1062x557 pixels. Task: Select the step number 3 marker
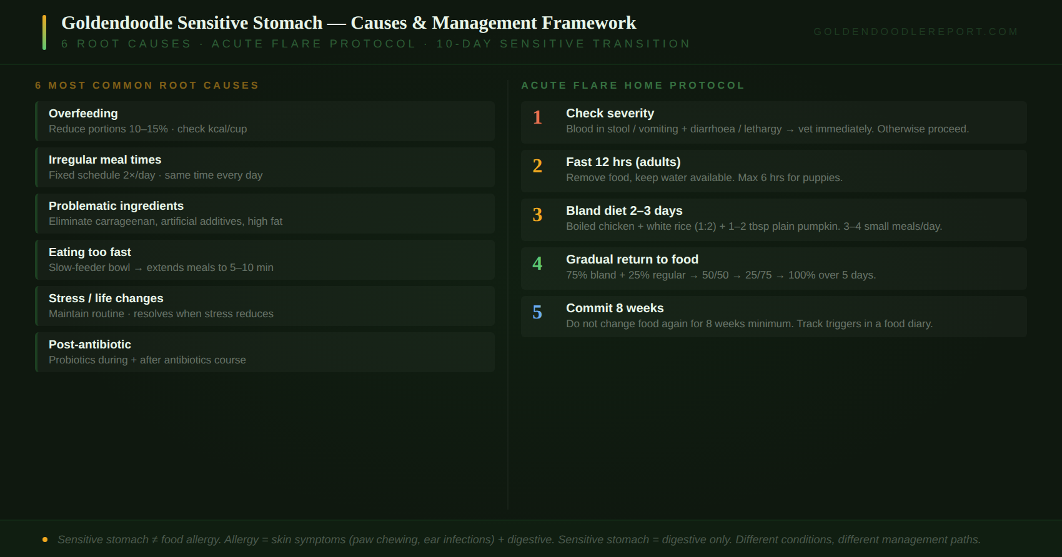coord(537,215)
